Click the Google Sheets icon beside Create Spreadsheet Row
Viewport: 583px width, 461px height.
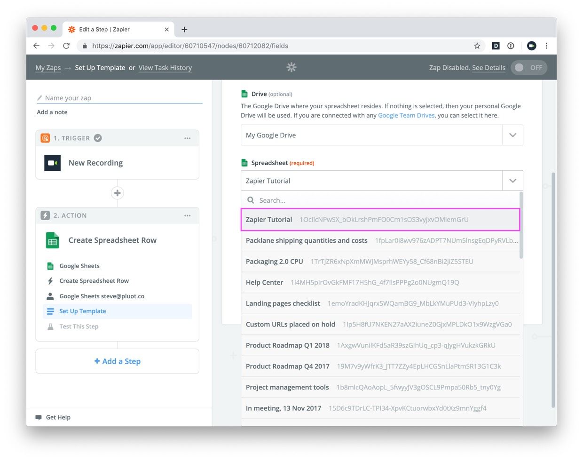[53, 240]
